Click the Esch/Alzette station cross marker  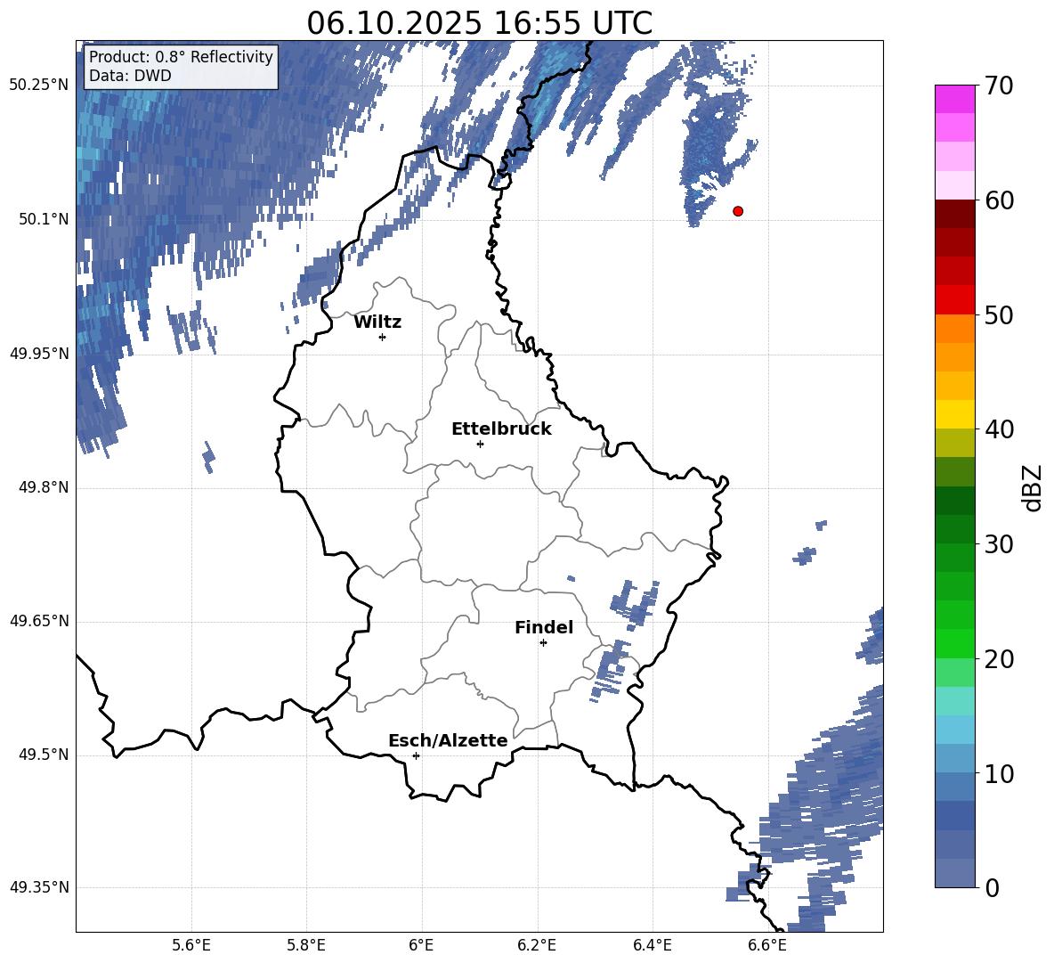coord(416,755)
